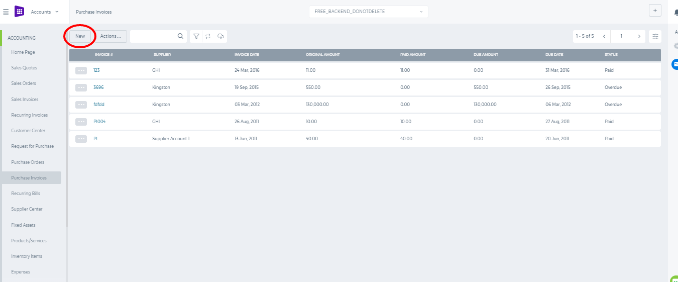Select Purchase Orders in sidebar

tap(28, 162)
